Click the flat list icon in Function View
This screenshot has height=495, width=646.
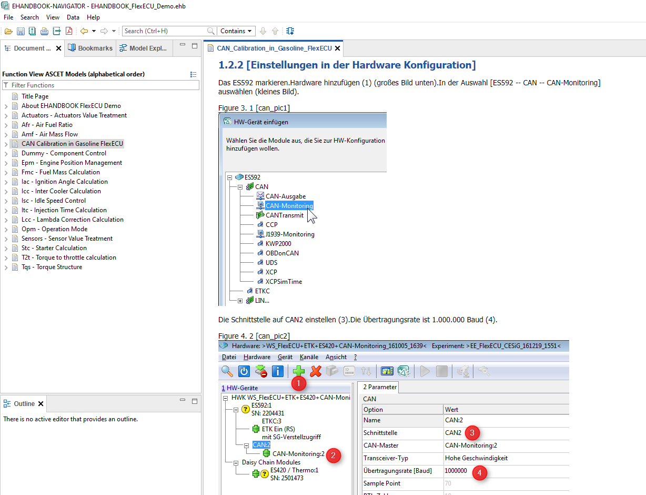click(x=193, y=74)
